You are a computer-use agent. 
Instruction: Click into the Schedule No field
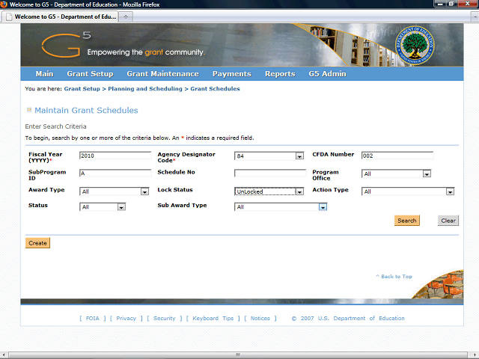(x=270, y=174)
